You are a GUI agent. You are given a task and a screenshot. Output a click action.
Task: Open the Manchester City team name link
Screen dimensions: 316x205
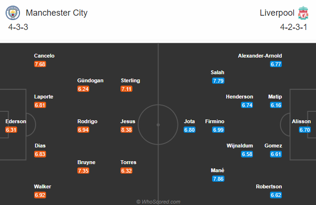point(56,13)
